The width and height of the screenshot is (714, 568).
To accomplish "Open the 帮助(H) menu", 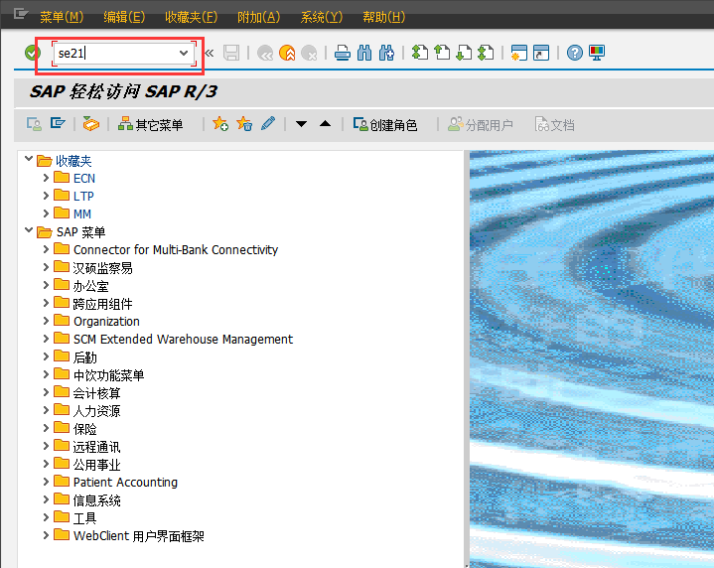I will [x=383, y=17].
